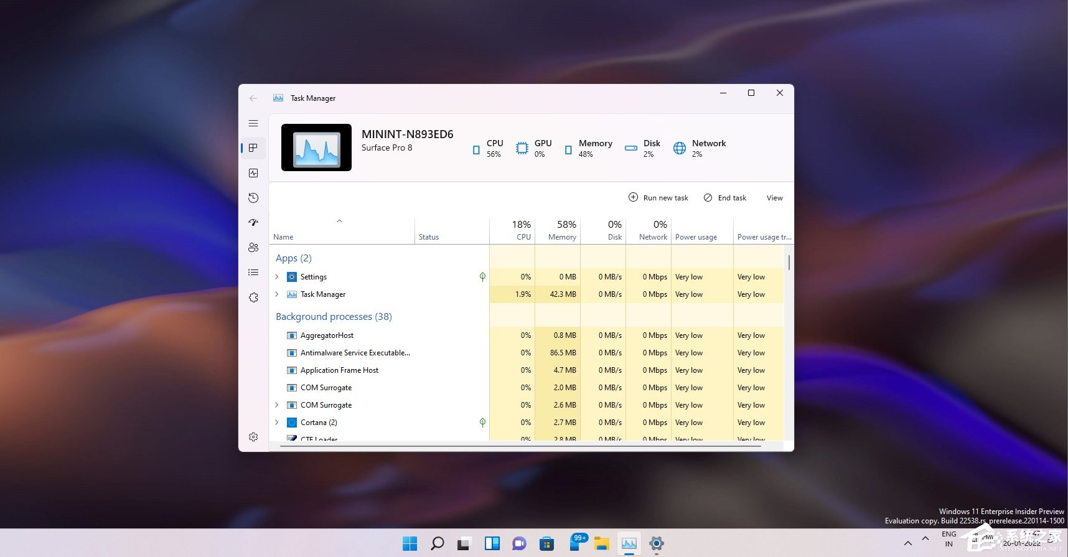Click the End task button
The height and width of the screenshot is (557, 1068).
(725, 198)
